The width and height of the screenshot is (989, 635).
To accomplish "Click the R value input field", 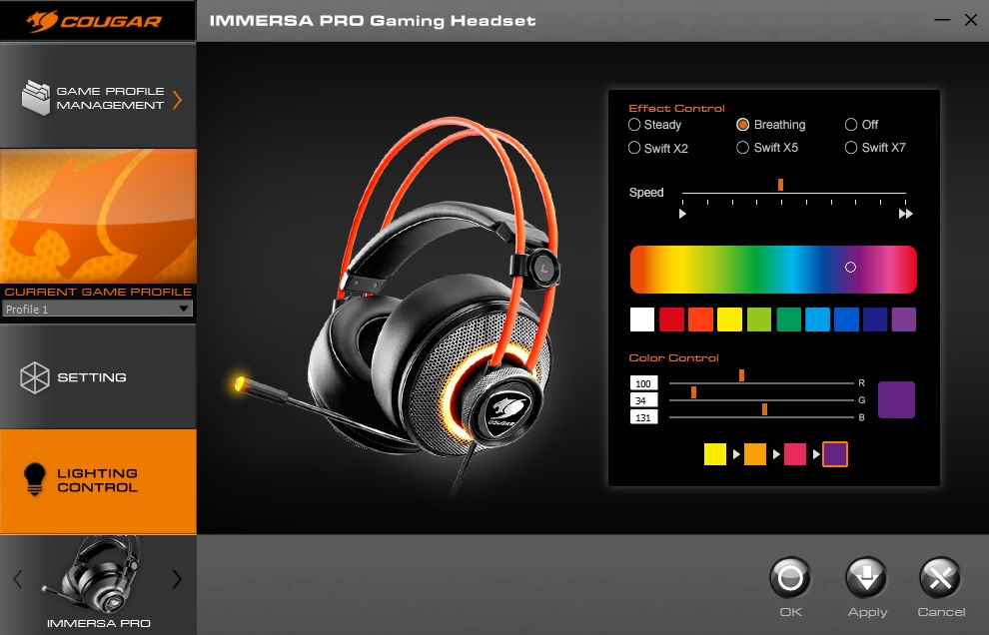I will coord(644,383).
